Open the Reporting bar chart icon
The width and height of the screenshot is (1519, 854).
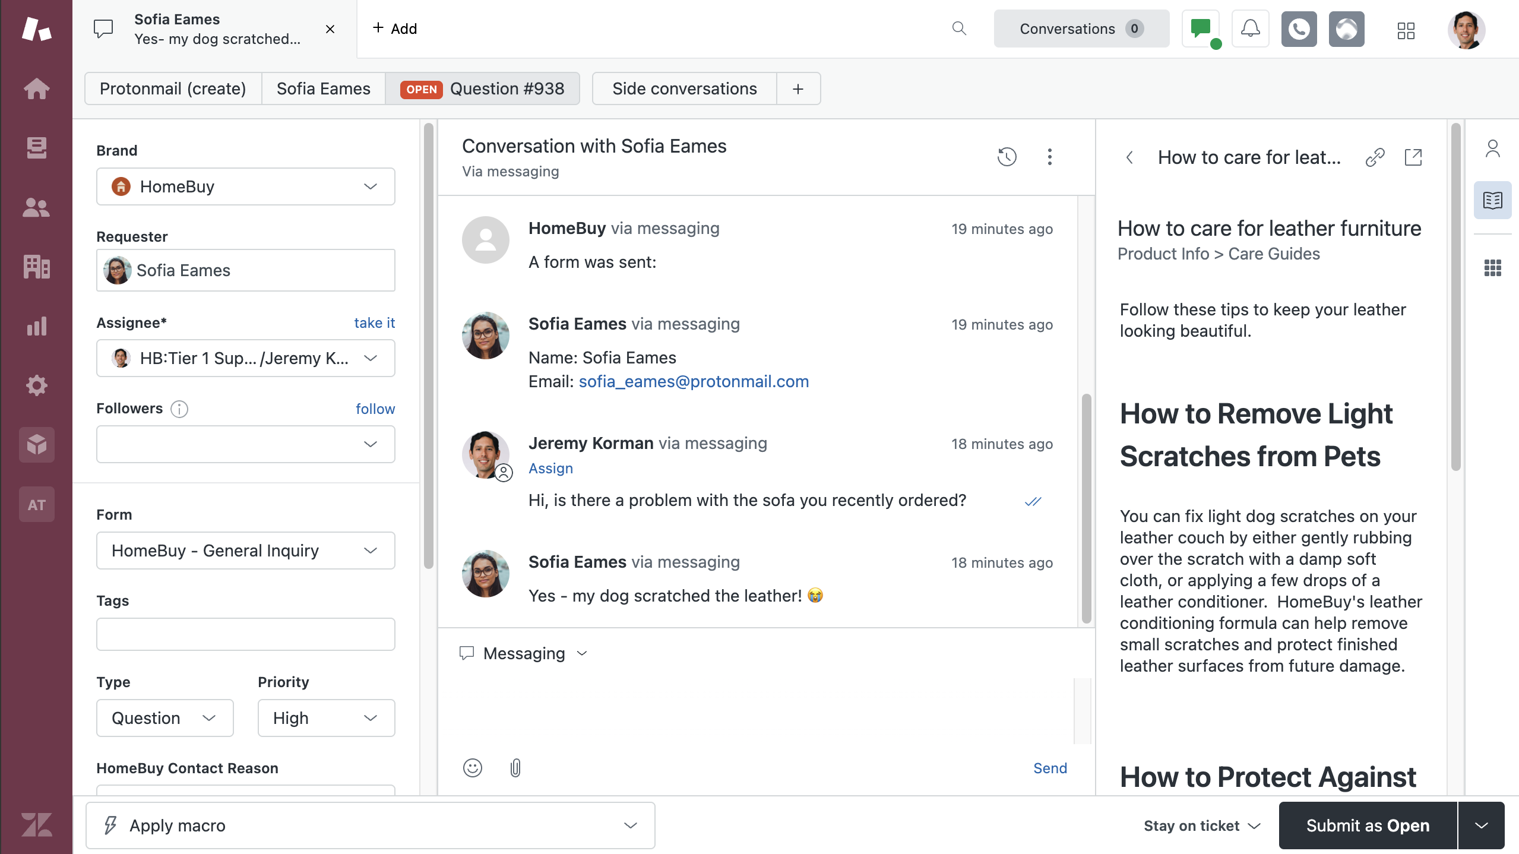pos(36,326)
